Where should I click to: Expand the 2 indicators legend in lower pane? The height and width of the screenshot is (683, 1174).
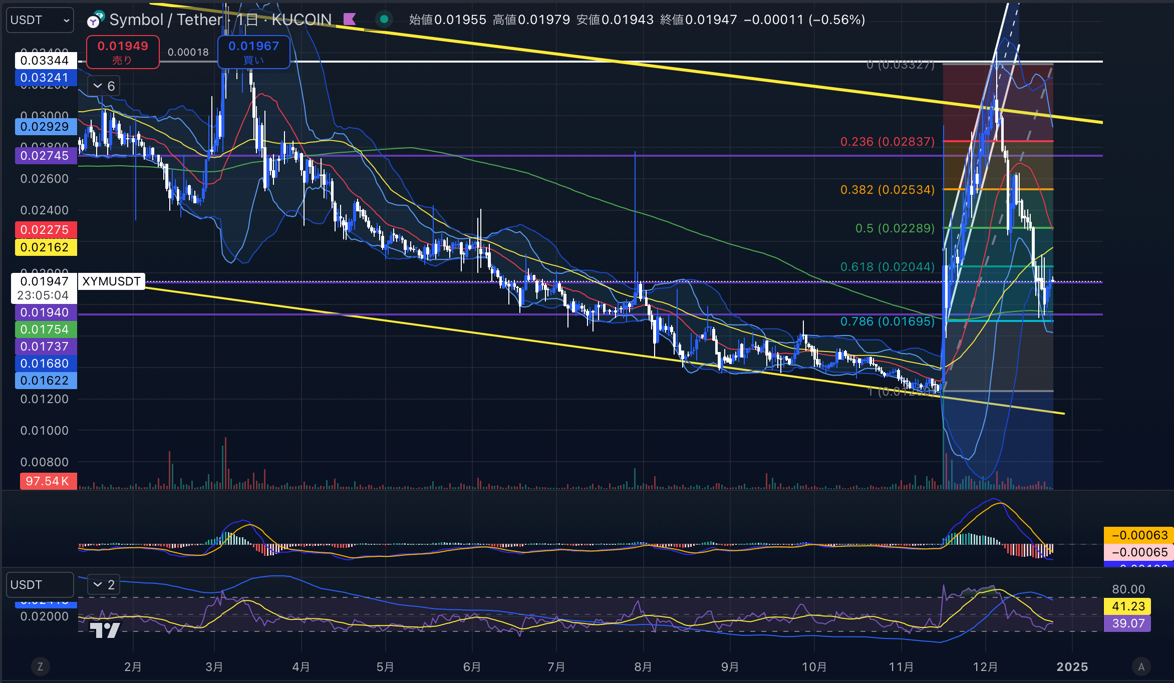tap(104, 584)
